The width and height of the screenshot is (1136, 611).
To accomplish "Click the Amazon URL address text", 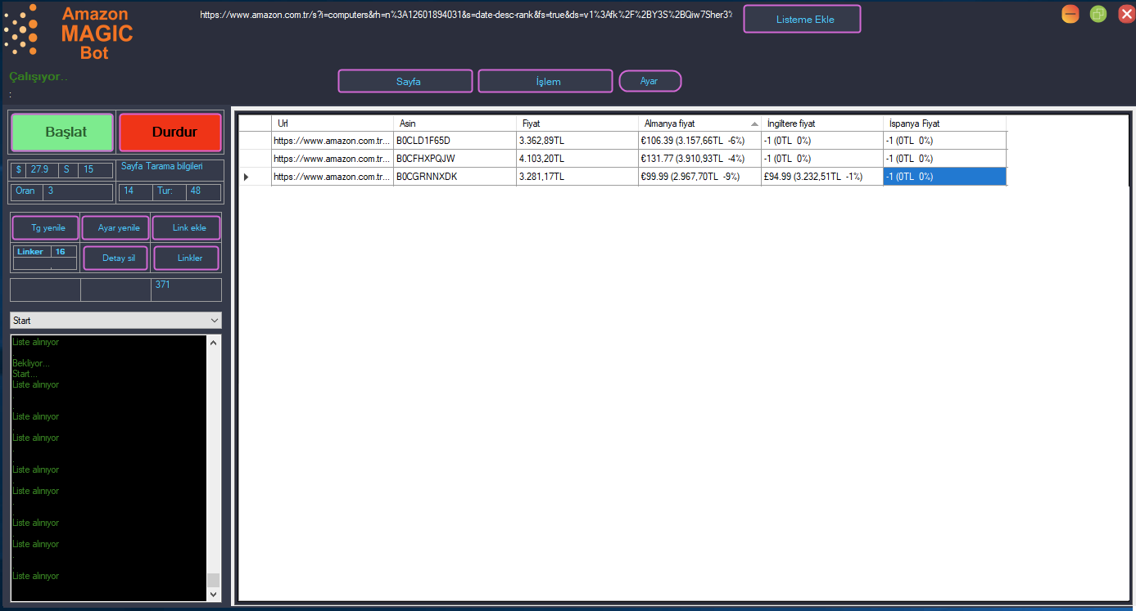I will [466, 15].
